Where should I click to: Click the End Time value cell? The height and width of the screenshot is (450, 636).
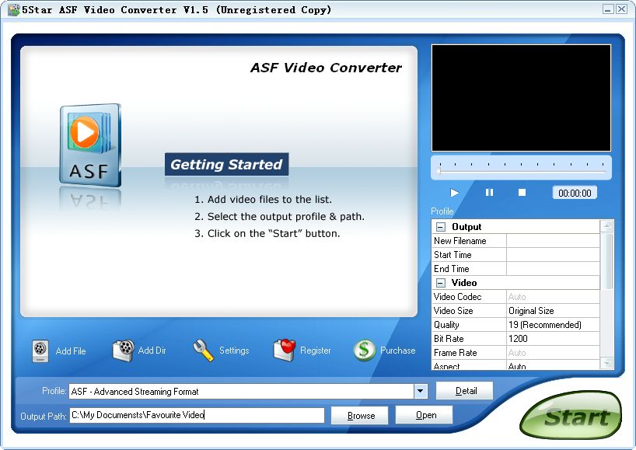(553, 269)
